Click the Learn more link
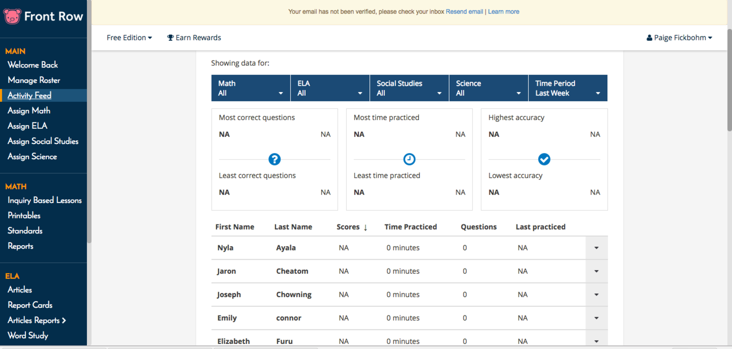The width and height of the screenshot is (732, 349). coord(503,12)
